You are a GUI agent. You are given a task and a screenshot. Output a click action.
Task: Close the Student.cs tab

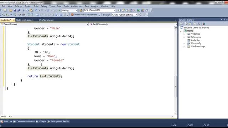coord(14,20)
